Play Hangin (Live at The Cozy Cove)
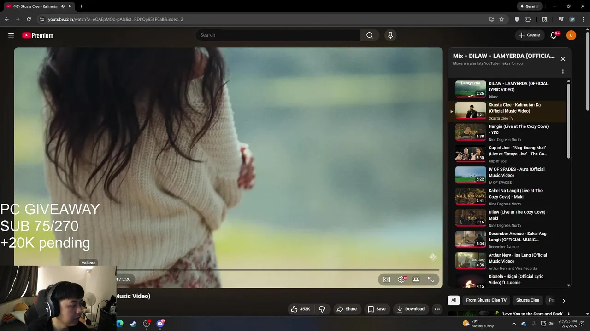Image resolution: width=590 pixels, height=331 pixels. point(507,132)
